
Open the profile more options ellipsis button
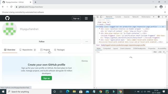pyautogui.click(x=87, y=42)
